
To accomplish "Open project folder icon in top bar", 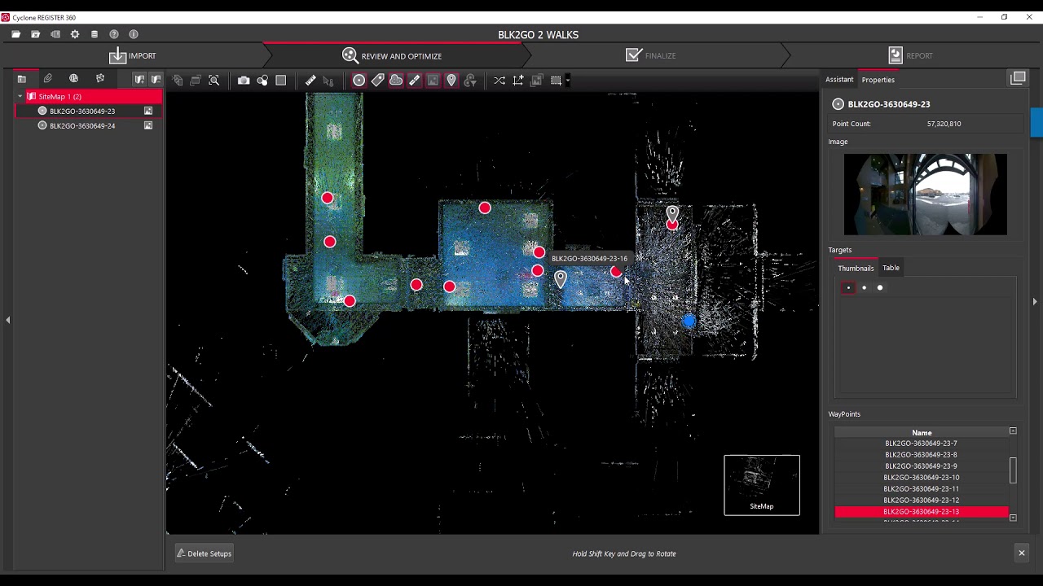I will click(x=15, y=34).
